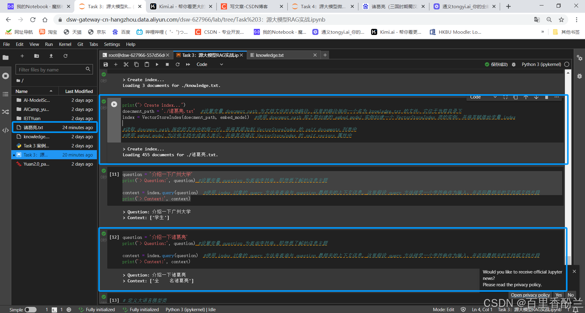Run this cell with the play button
585x313 pixels.
(114, 104)
